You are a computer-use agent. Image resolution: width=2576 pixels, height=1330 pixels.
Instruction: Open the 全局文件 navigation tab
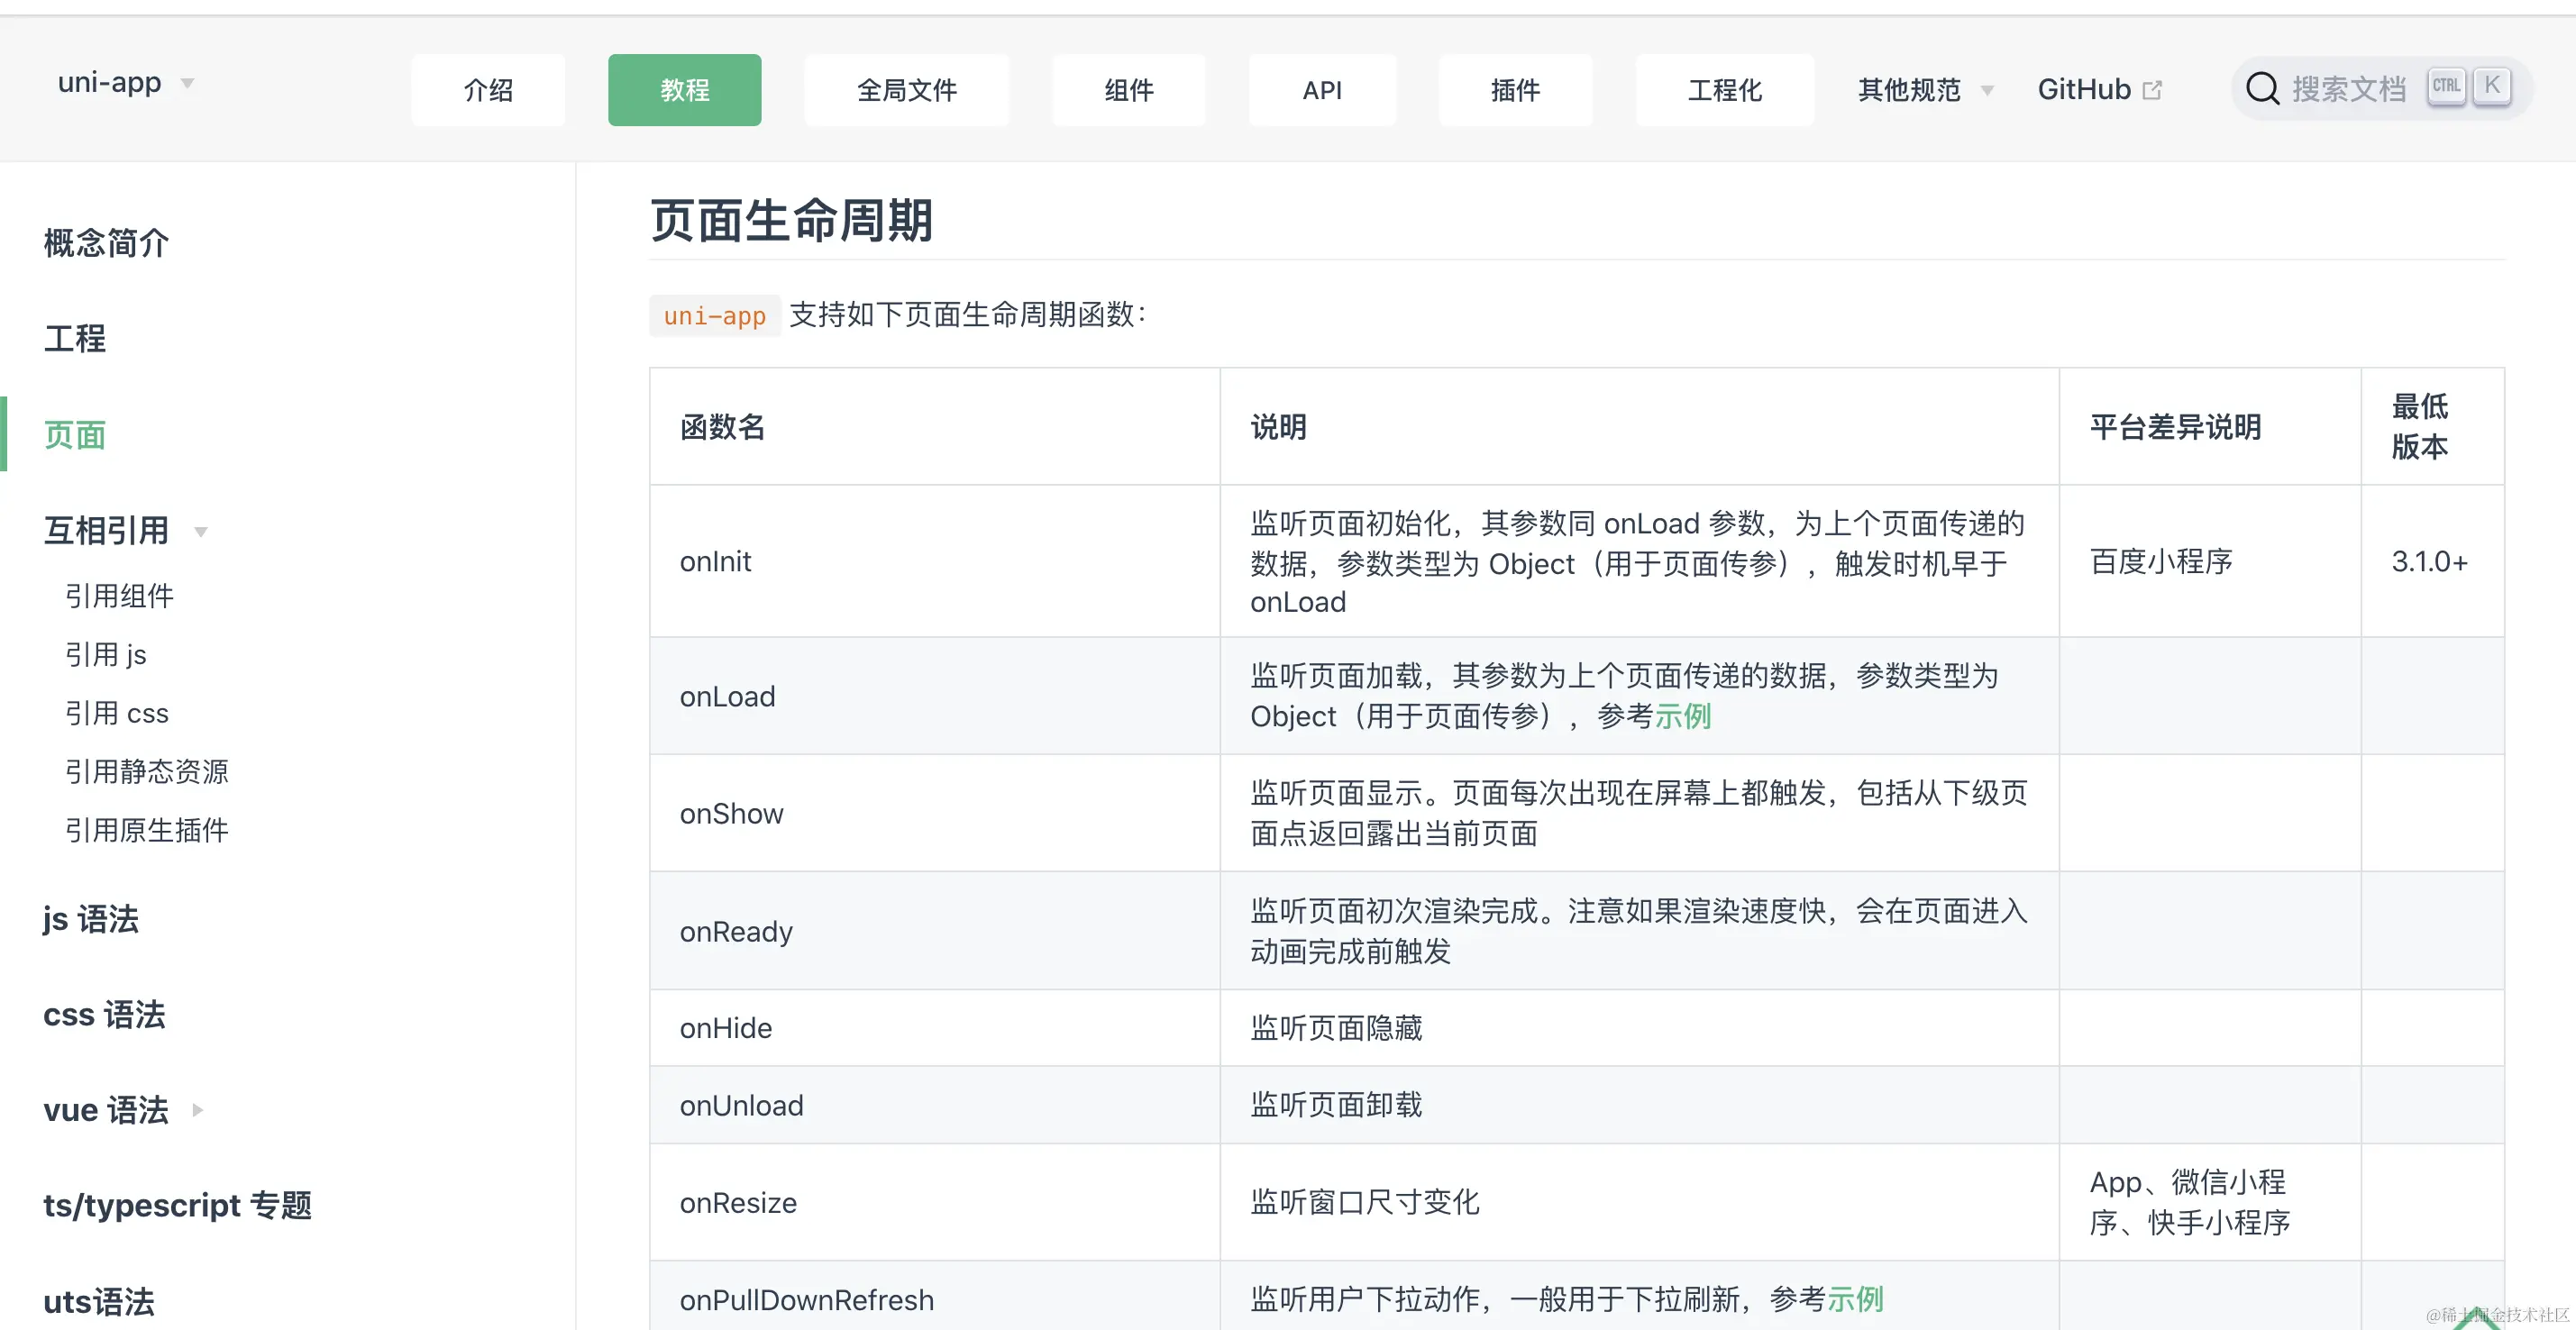906,90
